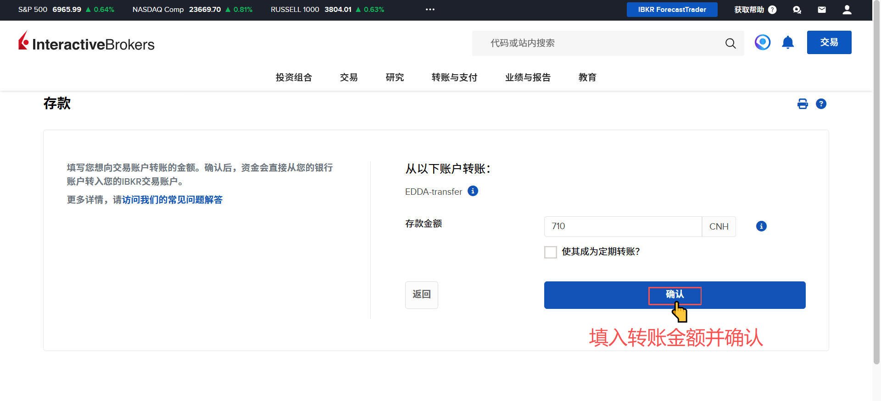The image size is (881, 401).
Task: Open the chat support icon
Action: click(797, 10)
